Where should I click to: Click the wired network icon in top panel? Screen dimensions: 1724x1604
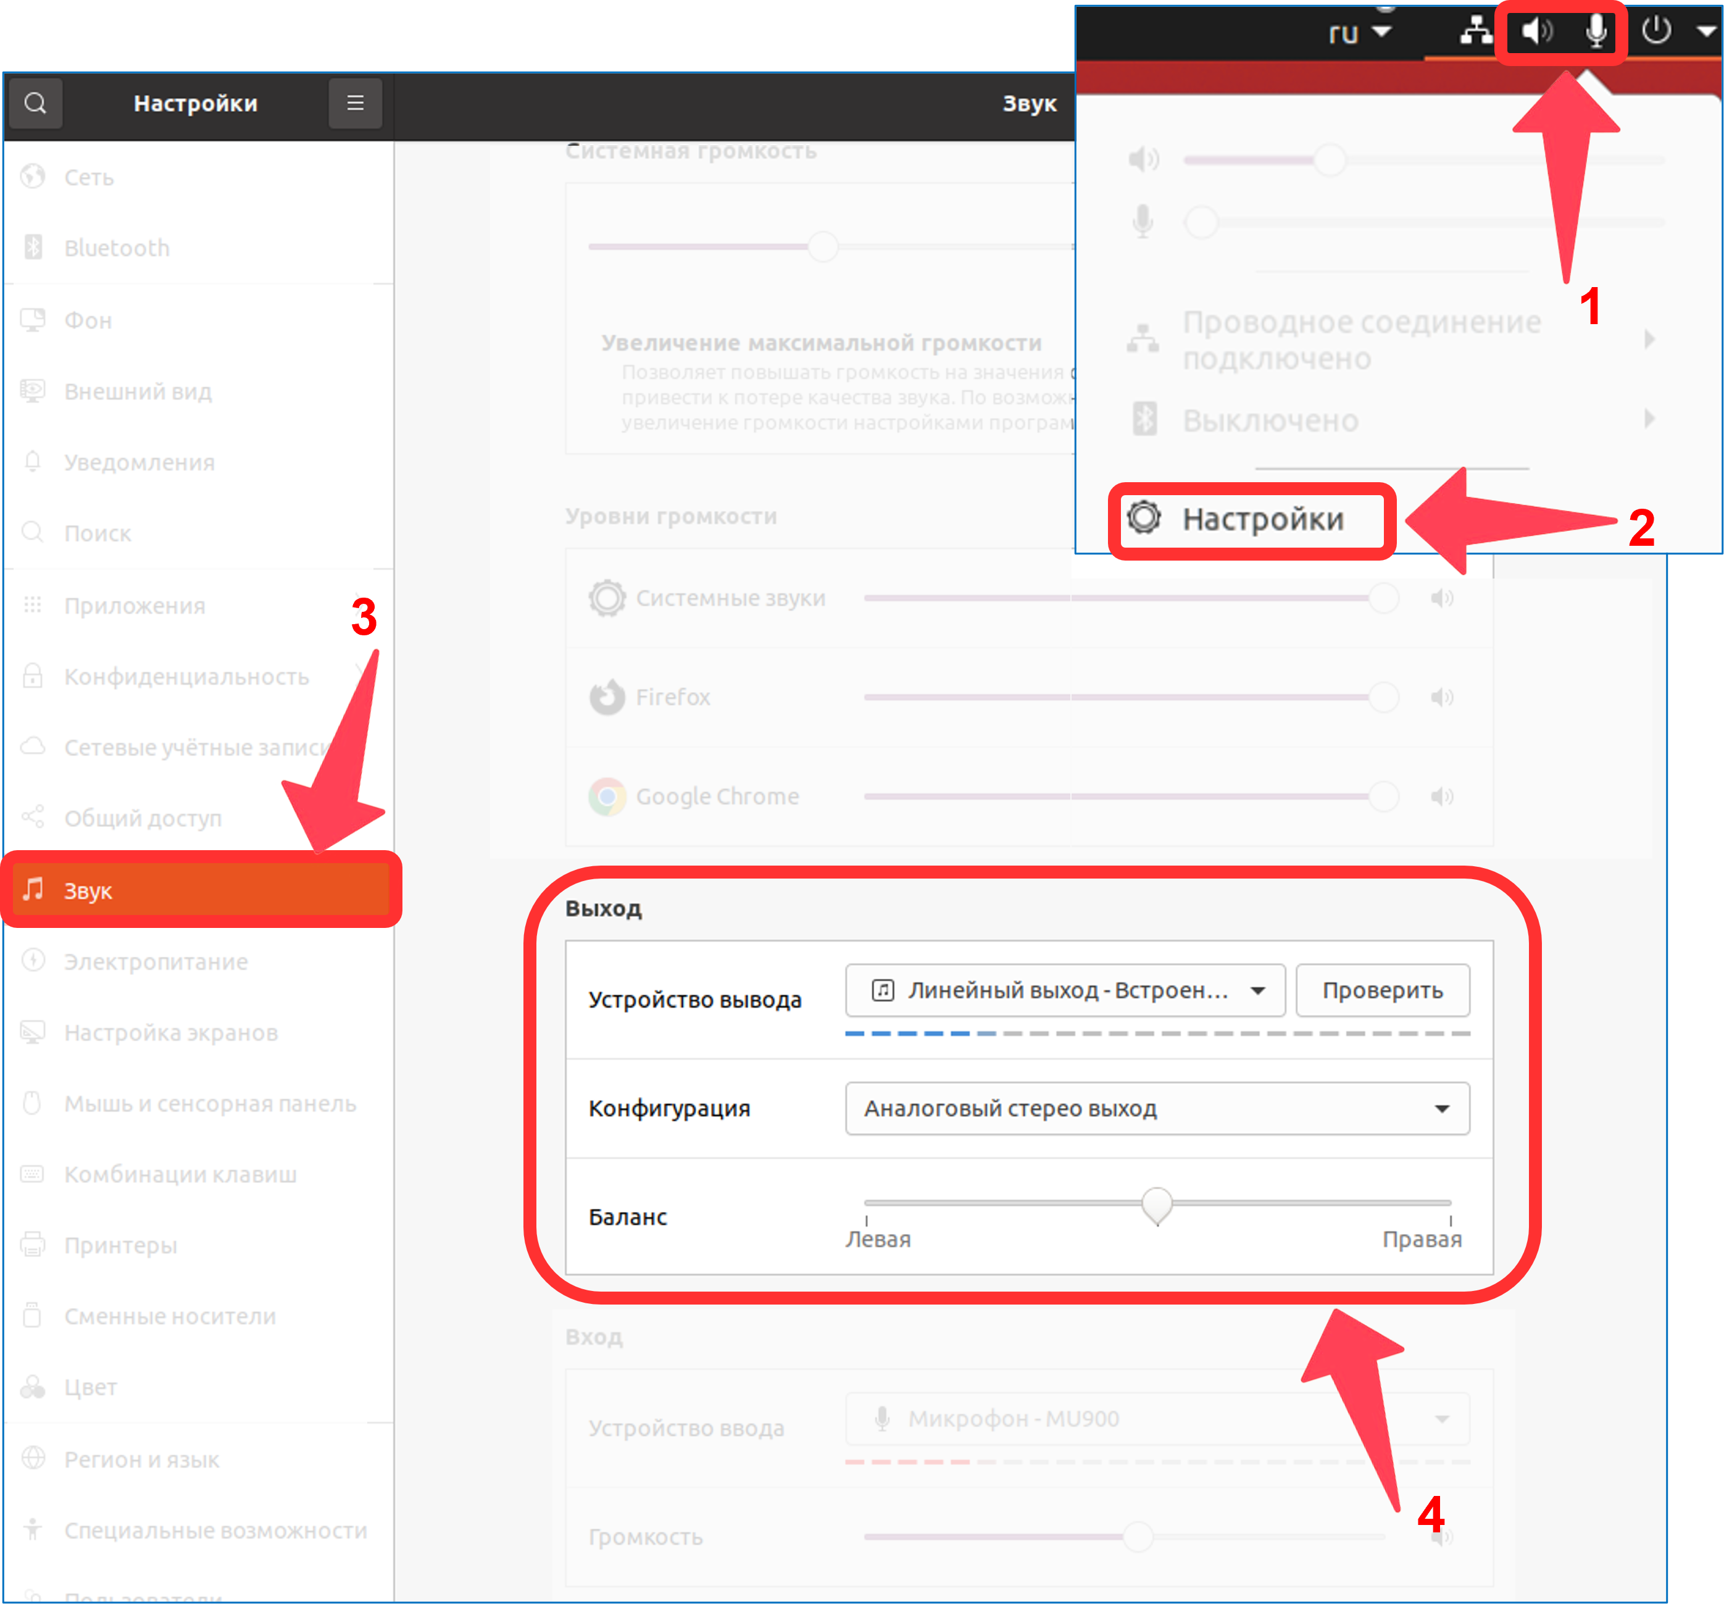click(x=1475, y=31)
